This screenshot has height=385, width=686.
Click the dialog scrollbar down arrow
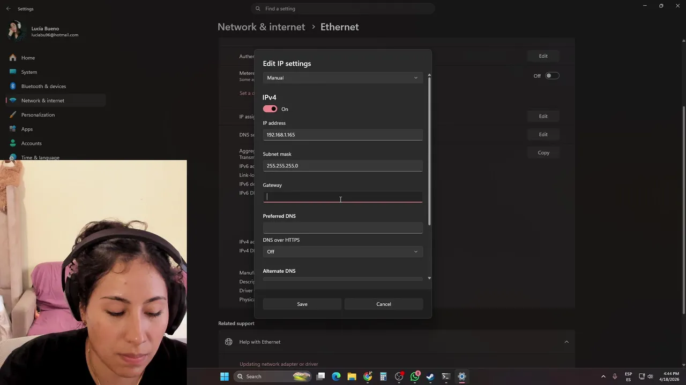(429, 278)
